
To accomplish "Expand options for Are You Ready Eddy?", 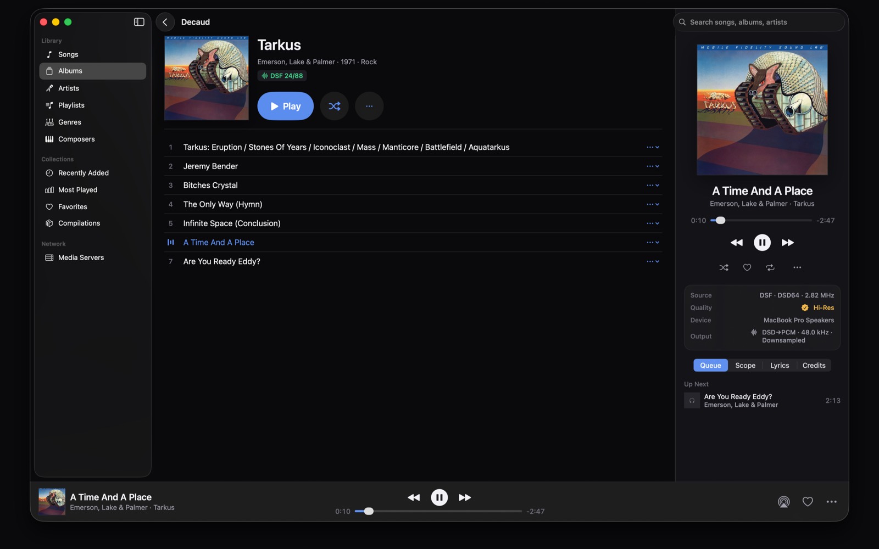I will tap(653, 261).
